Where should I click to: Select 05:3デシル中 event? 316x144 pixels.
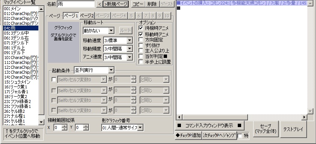point(21,33)
